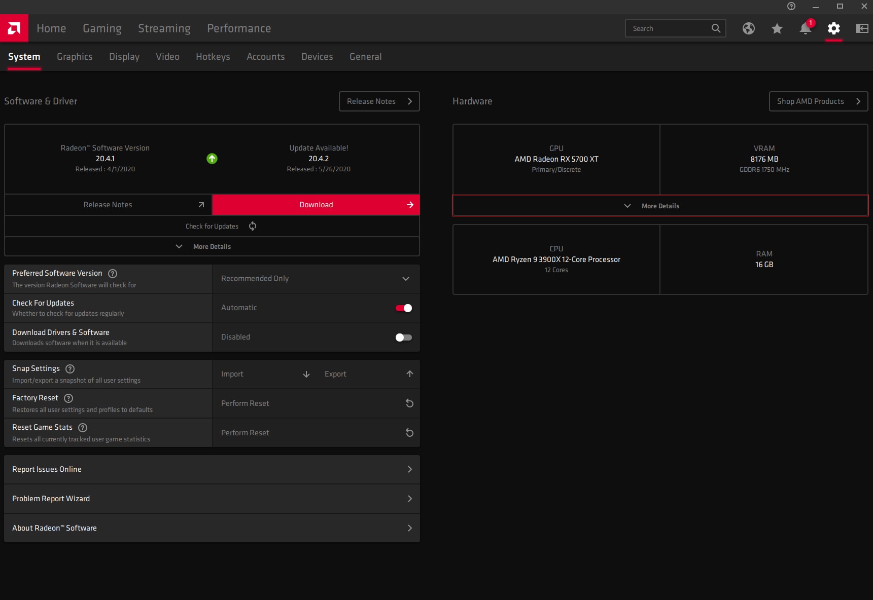Image resolution: width=873 pixels, height=600 pixels.
Task: Click the top Release Notes button
Action: point(379,101)
